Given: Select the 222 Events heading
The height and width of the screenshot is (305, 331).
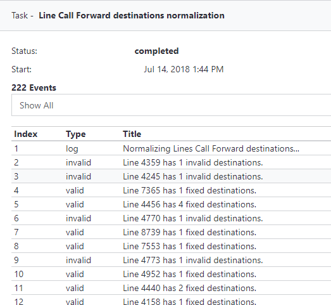Looking at the screenshot, I should (34, 88).
